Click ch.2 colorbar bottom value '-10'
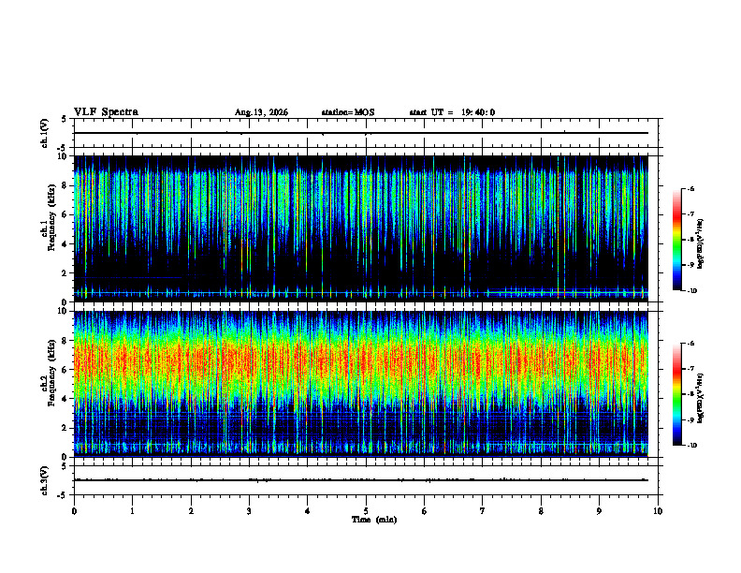The image size is (741, 573). [x=691, y=446]
